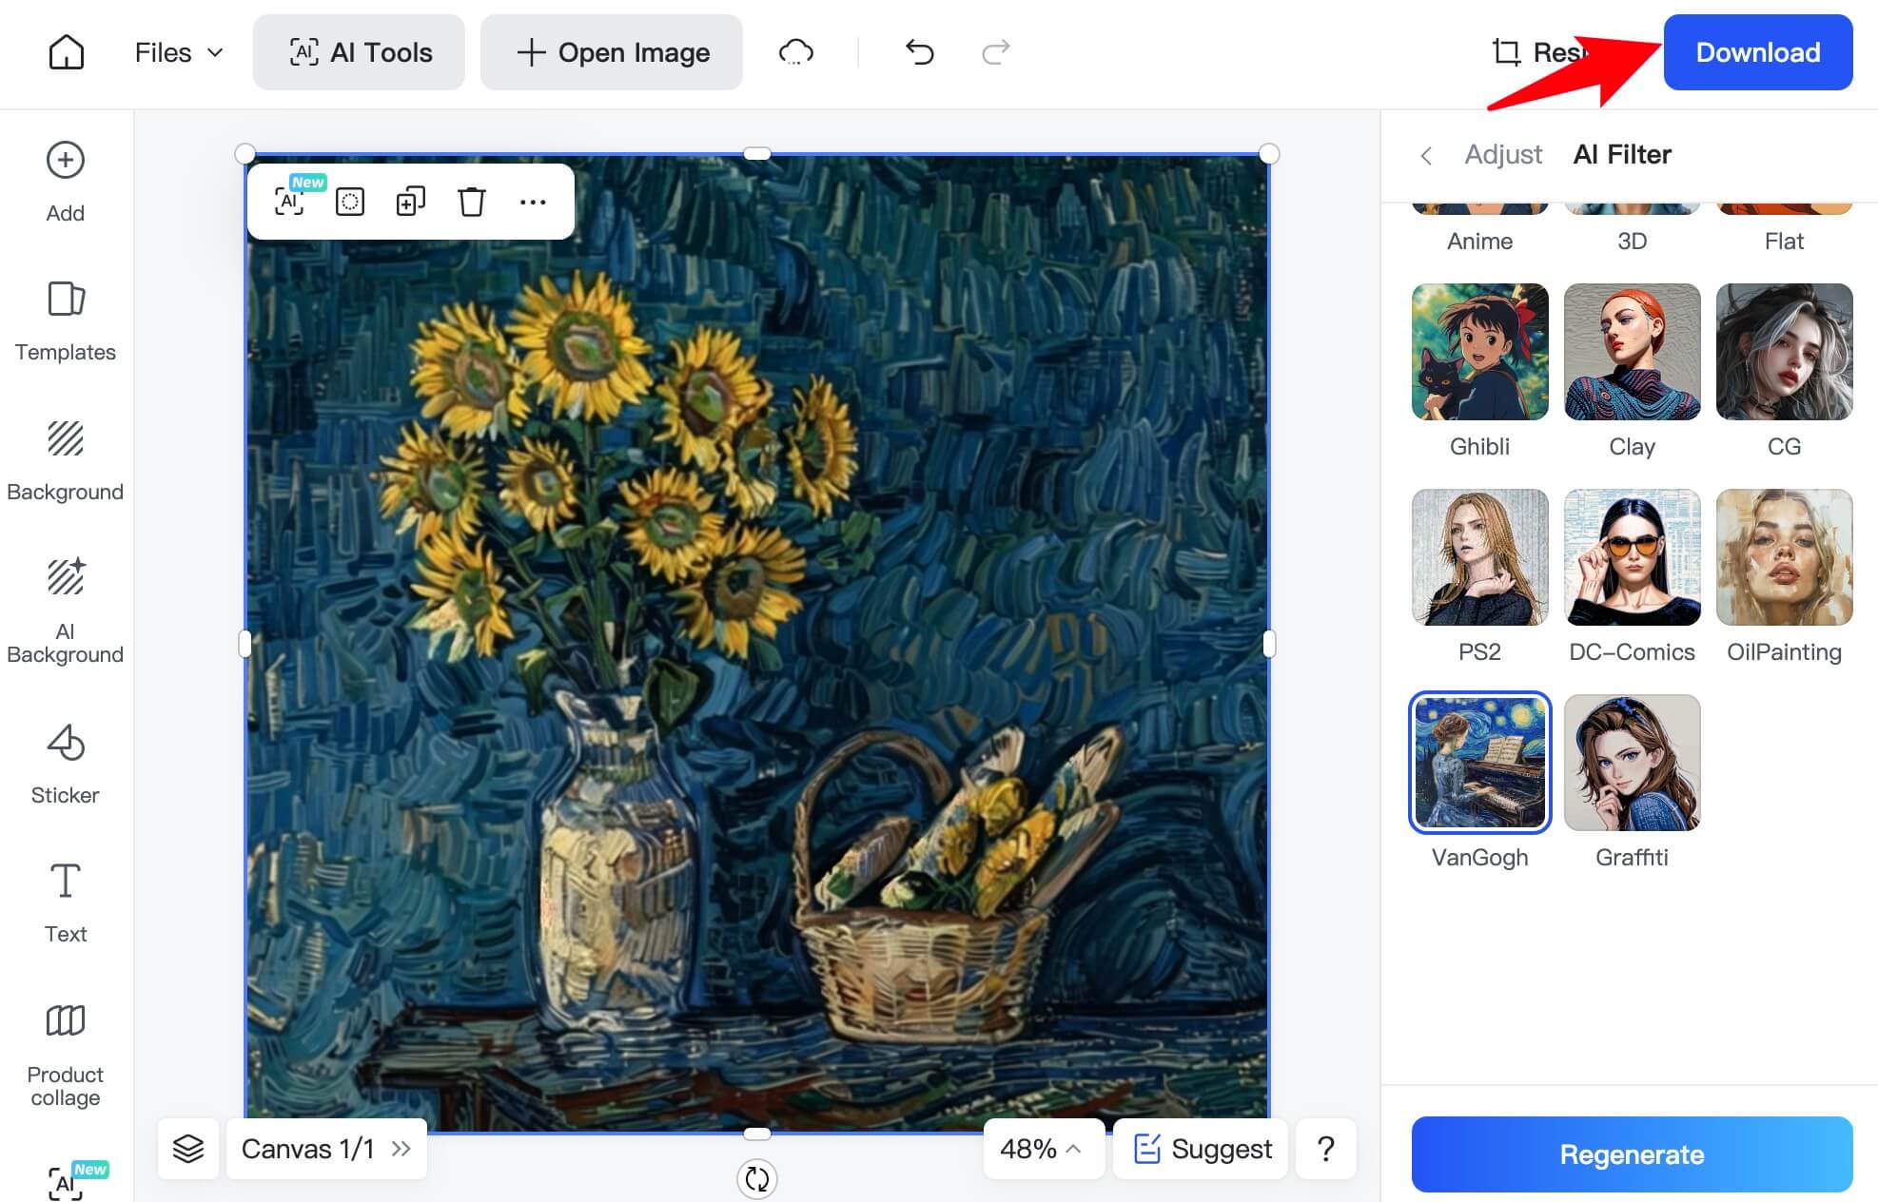Viewport: 1878px width, 1202px height.
Task: Apply the CG filter
Action: pos(1784,352)
